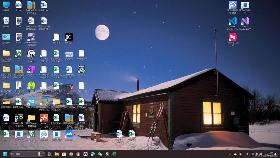Select the Visual Studio Code shortcut
The height and width of the screenshot is (158, 280).
(232, 24)
